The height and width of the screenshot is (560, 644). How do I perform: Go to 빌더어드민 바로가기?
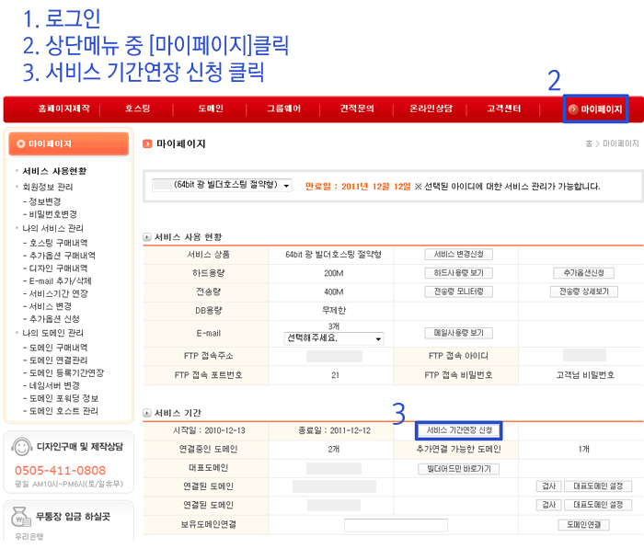click(459, 468)
